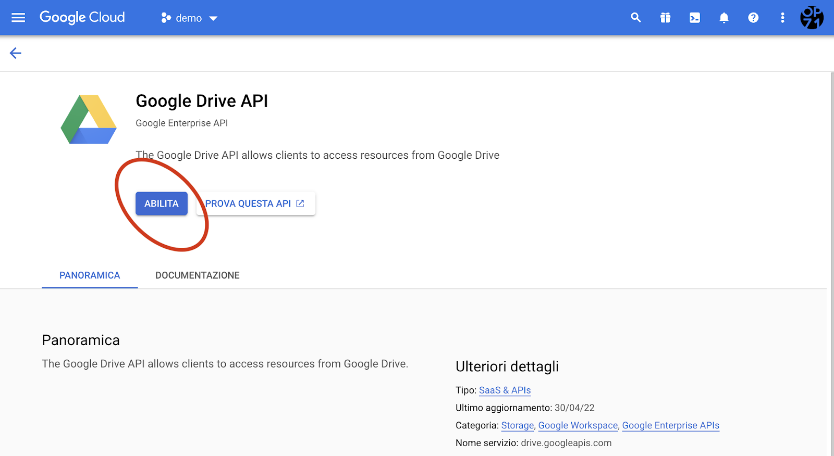Go back using the arrow icon

pyautogui.click(x=16, y=53)
